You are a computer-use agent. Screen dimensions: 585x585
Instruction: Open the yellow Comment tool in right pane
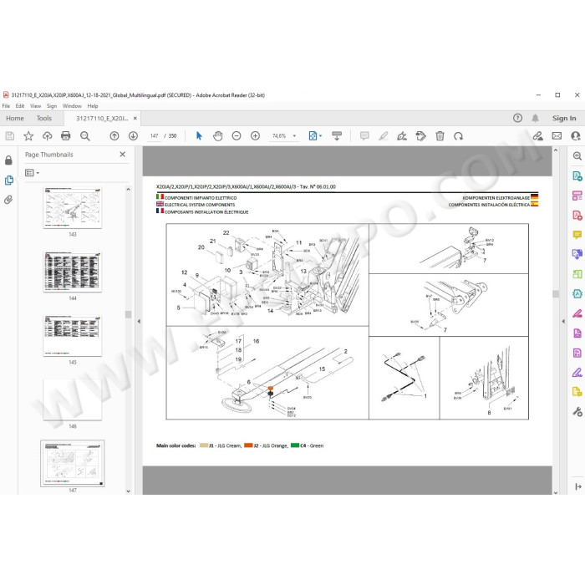point(577,235)
